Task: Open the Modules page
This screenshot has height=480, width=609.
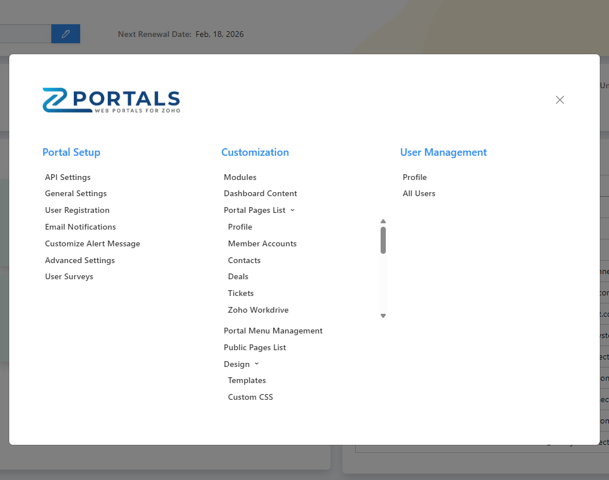Action: pyautogui.click(x=240, y=177)
